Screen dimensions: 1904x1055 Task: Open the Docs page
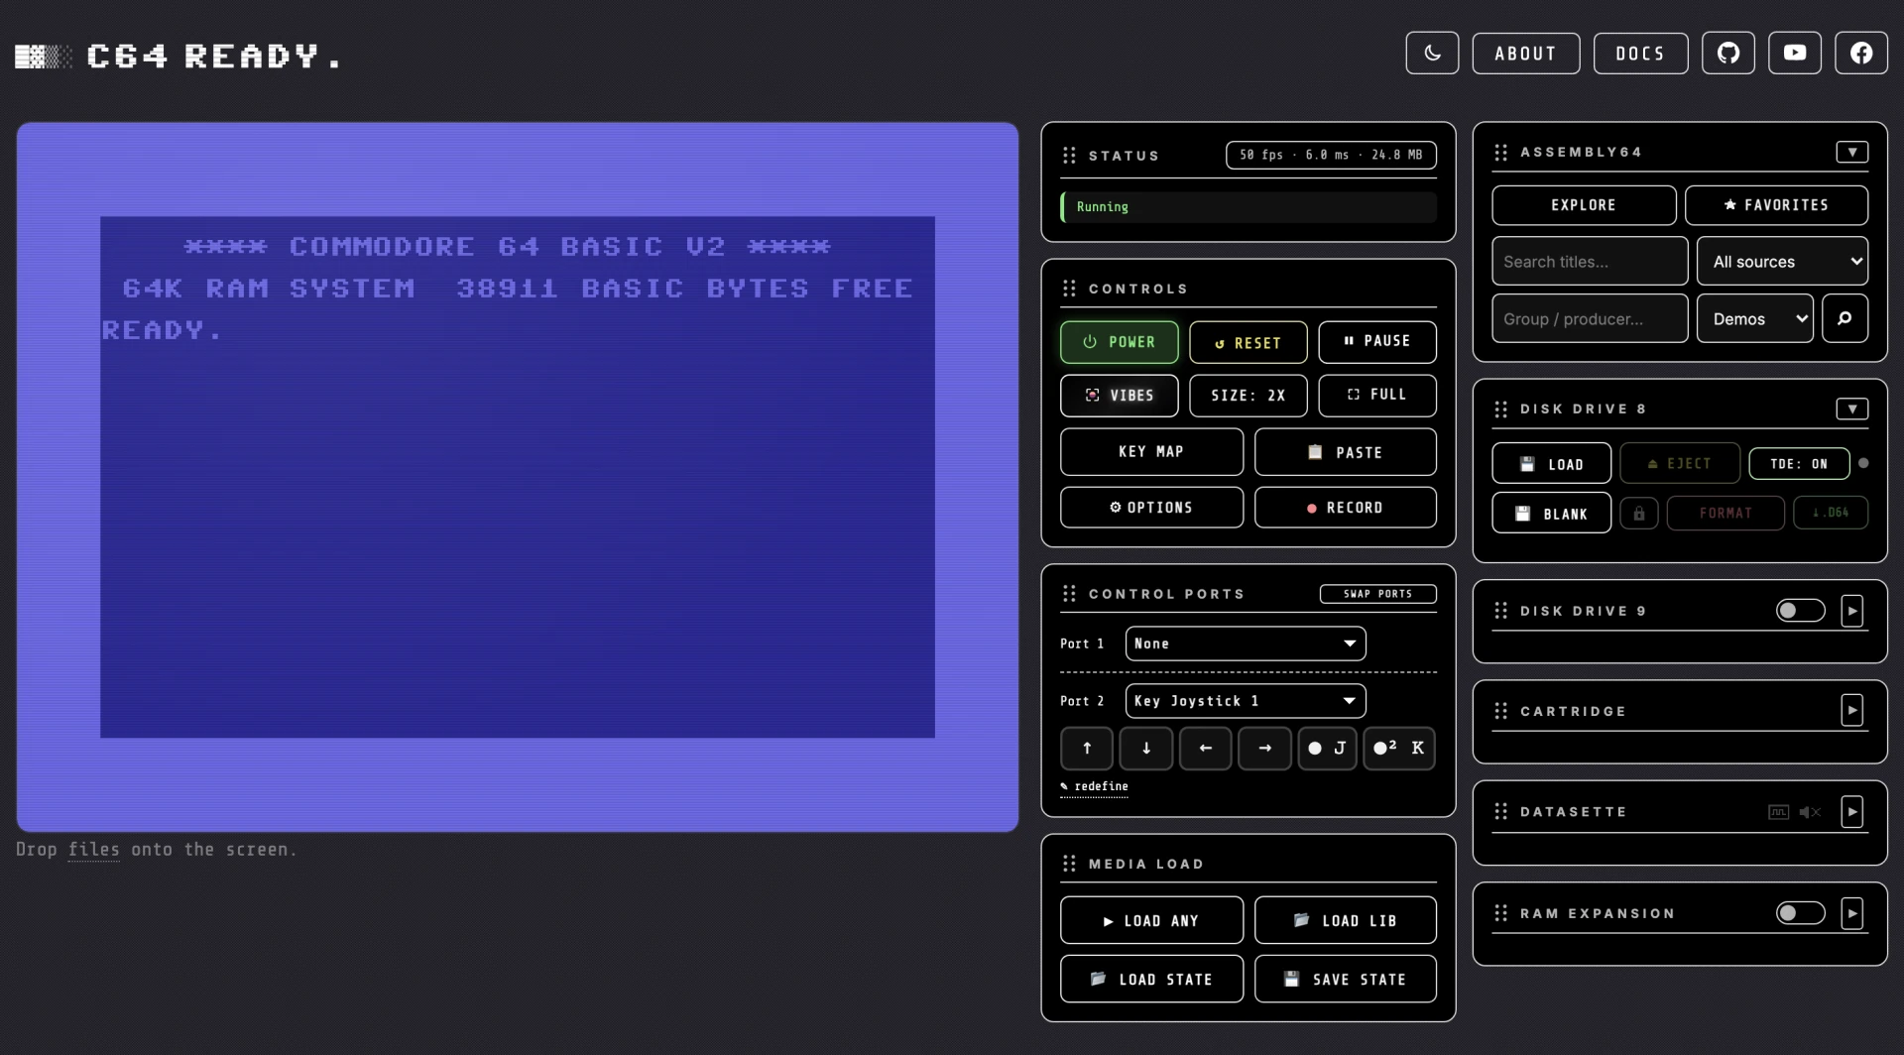1640,54
